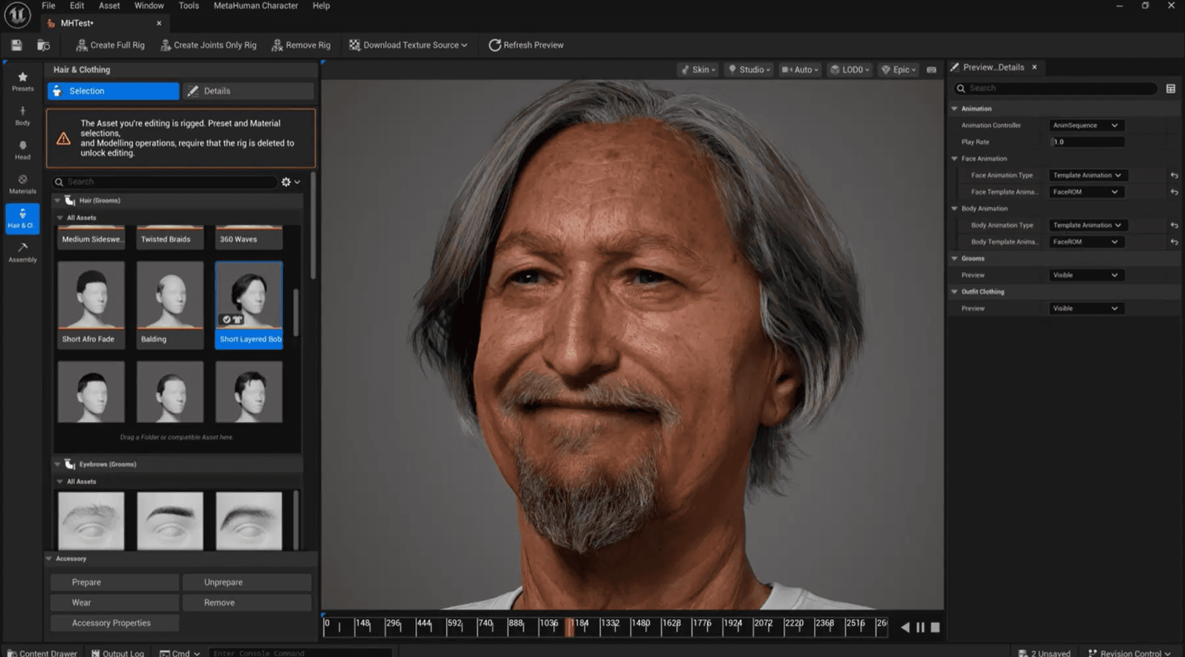
Task: Open Grooms Preview visibility dropdown
Action: click(x=1085, y=275)
